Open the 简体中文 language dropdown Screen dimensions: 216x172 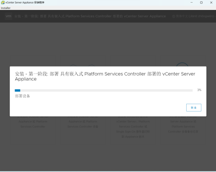(x=194, y=16)
